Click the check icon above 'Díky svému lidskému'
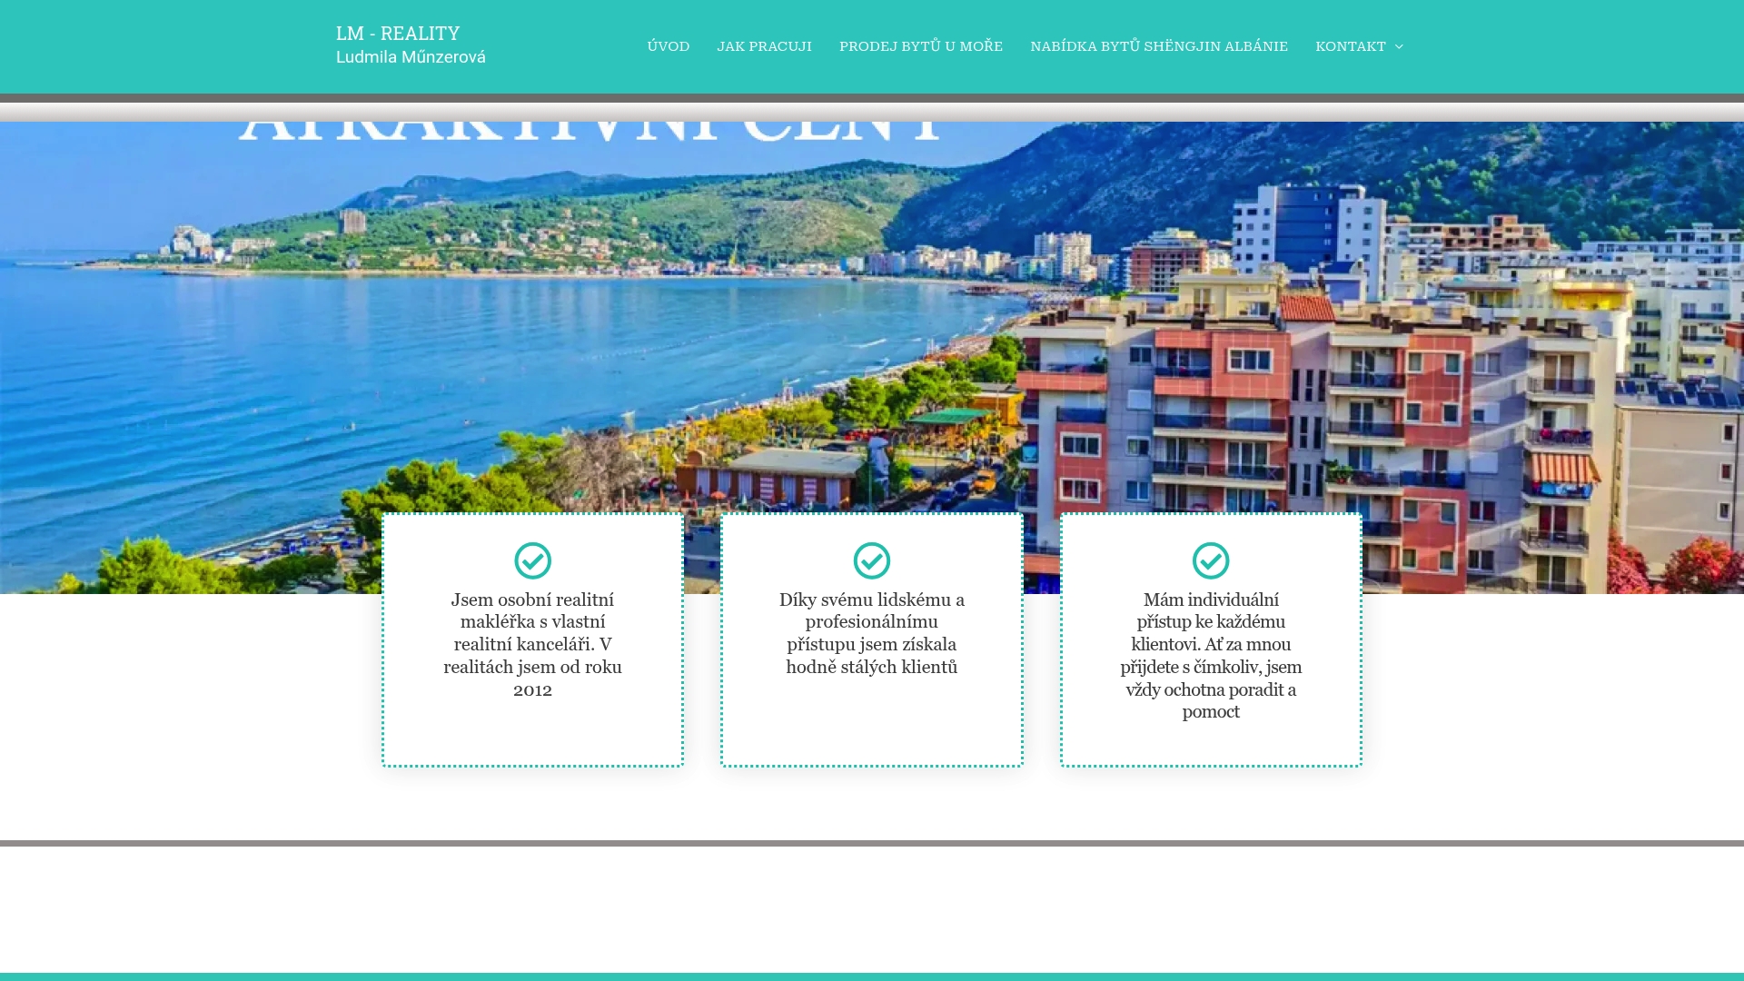Image resolution: width=1744 pixels, height=981 pixels. point(871,560)
